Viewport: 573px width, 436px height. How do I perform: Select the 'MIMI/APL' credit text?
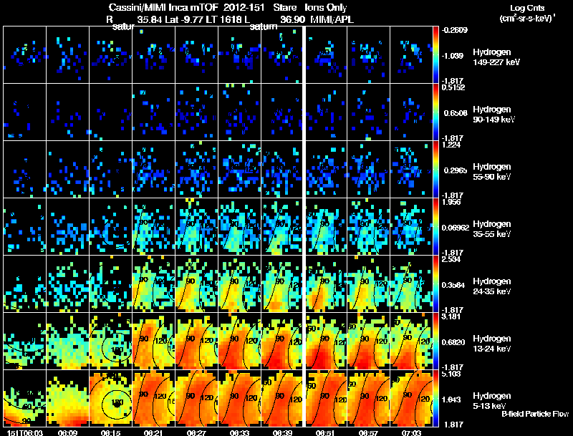click(332, 19)
